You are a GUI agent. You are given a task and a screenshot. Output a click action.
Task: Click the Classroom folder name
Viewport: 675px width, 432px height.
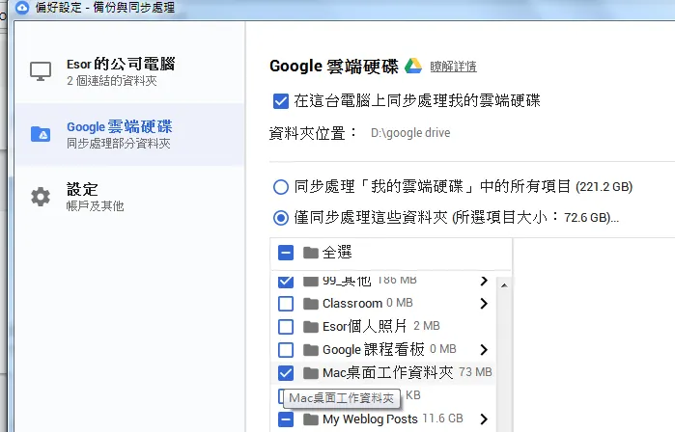tap(352, 304)
